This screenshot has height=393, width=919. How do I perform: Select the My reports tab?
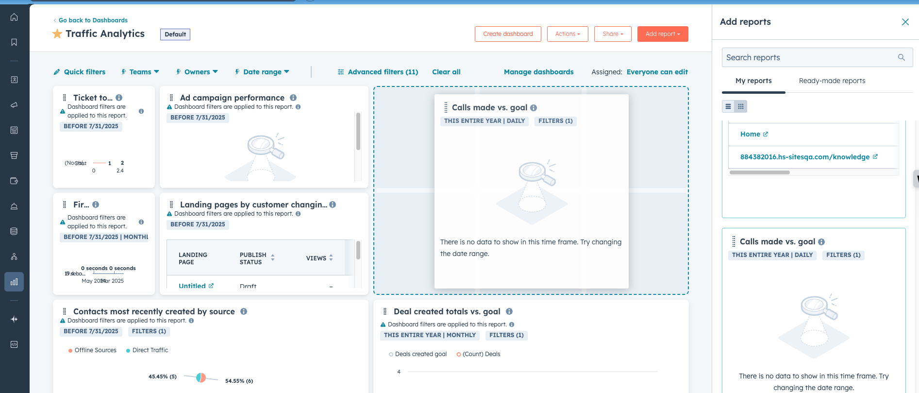pyautogui.click(x=753, y=81)
